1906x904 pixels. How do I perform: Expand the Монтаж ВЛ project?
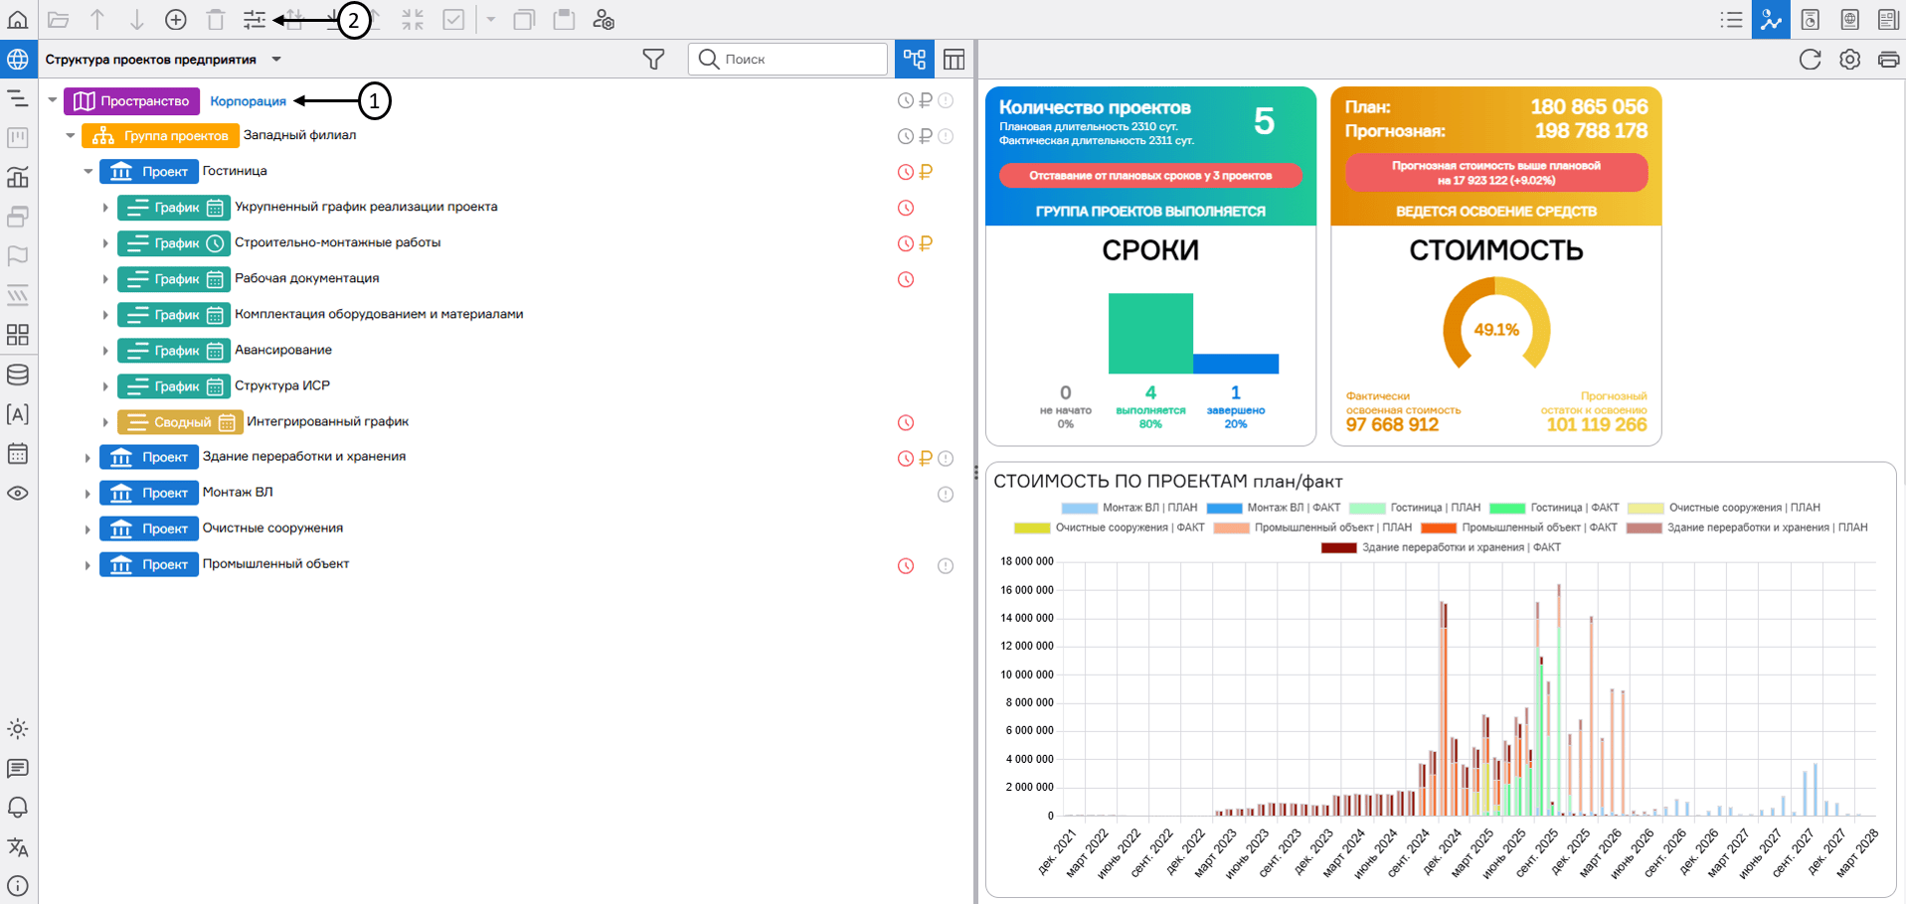tap(87, 494)
